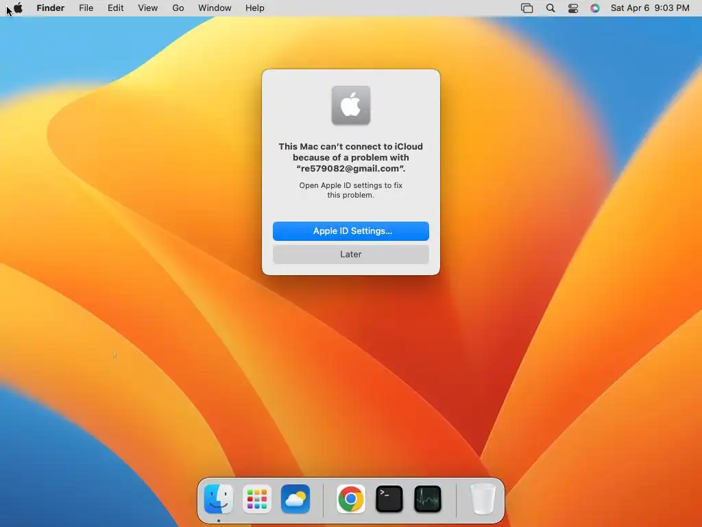
Task: Click the Apple logo icon in dialog
Action: coord(351,105)
